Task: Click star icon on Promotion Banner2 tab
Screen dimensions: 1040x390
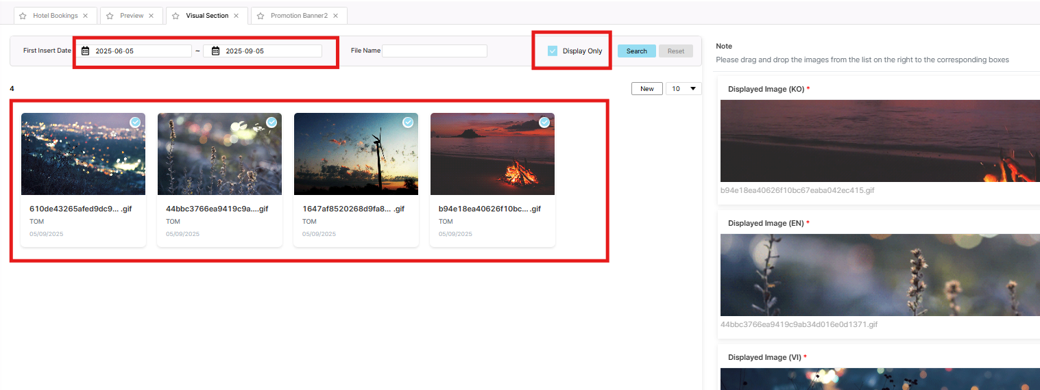Action: point(261,16)
